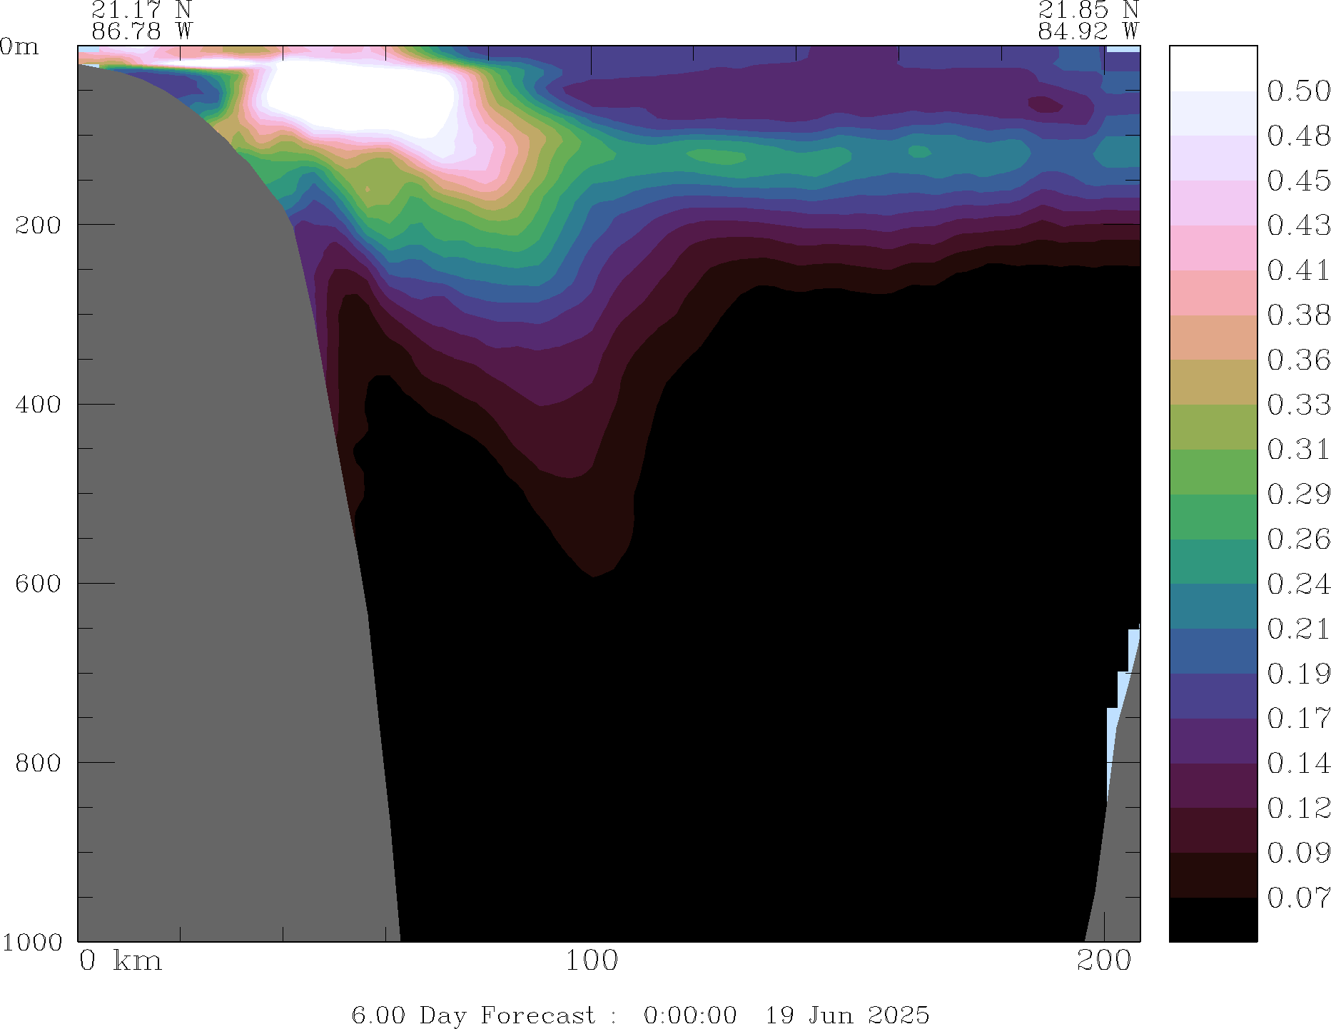Select the 800 depth axis label

(x=38, y=762)
